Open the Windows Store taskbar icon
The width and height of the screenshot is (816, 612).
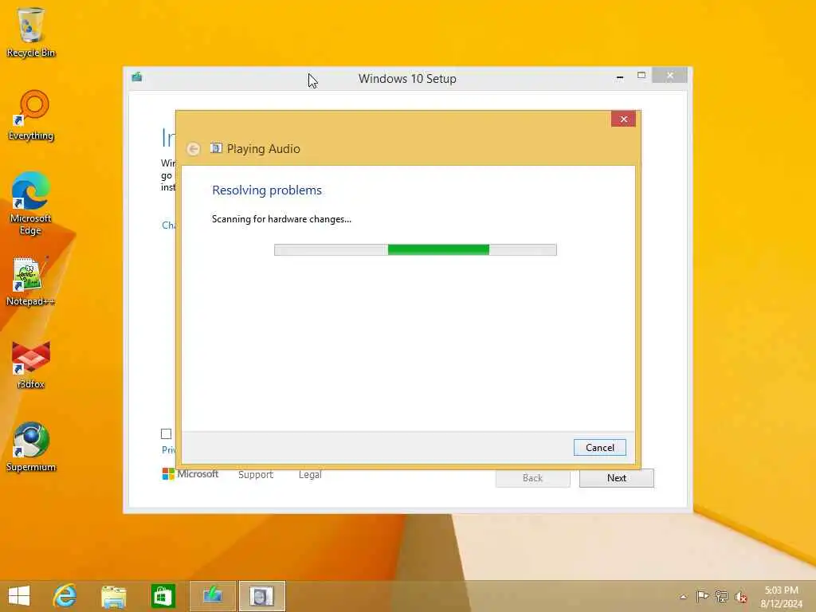163,596
